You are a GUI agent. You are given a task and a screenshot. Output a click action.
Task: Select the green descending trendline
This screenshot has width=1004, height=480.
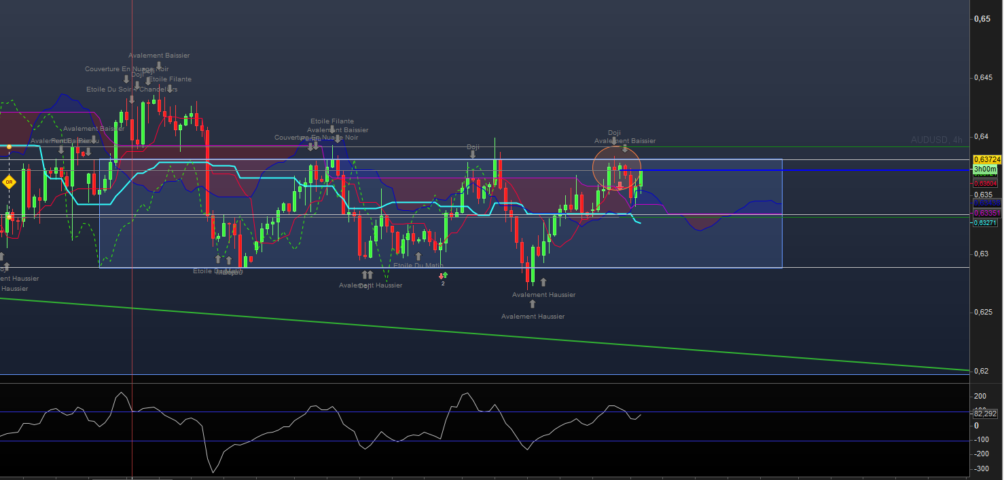pos(476,330)
